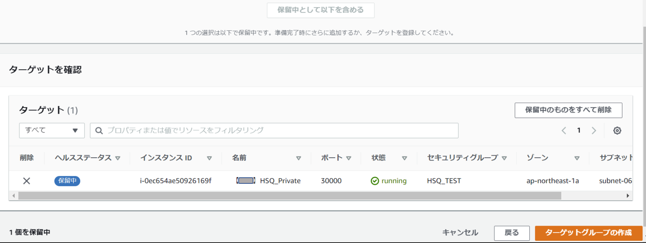Sort by ヘルスステータス column arrow

(x=118, y=158)
